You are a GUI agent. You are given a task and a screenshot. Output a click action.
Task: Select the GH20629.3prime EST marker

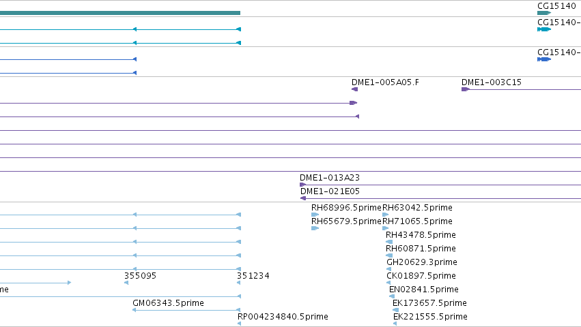[x=388, y=269]
